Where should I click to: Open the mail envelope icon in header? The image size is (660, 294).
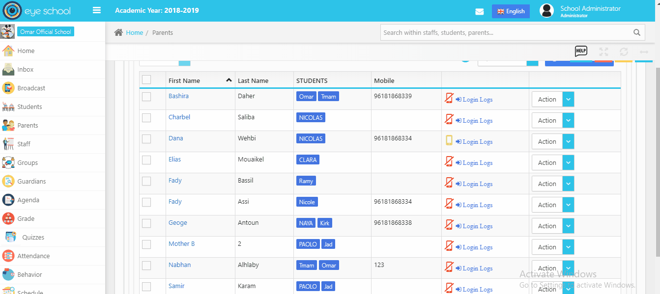[x=480, y=12]
